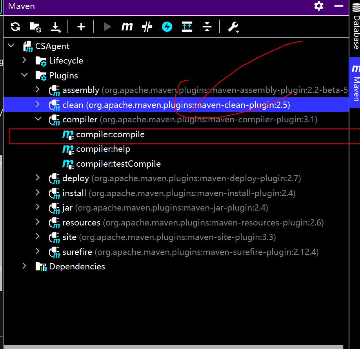Click the clean plugin icon
360x349 pixels.
click(x=55, y=105)
